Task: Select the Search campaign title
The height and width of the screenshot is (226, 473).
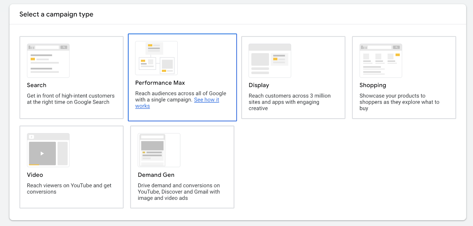Action: coord(37,85)
